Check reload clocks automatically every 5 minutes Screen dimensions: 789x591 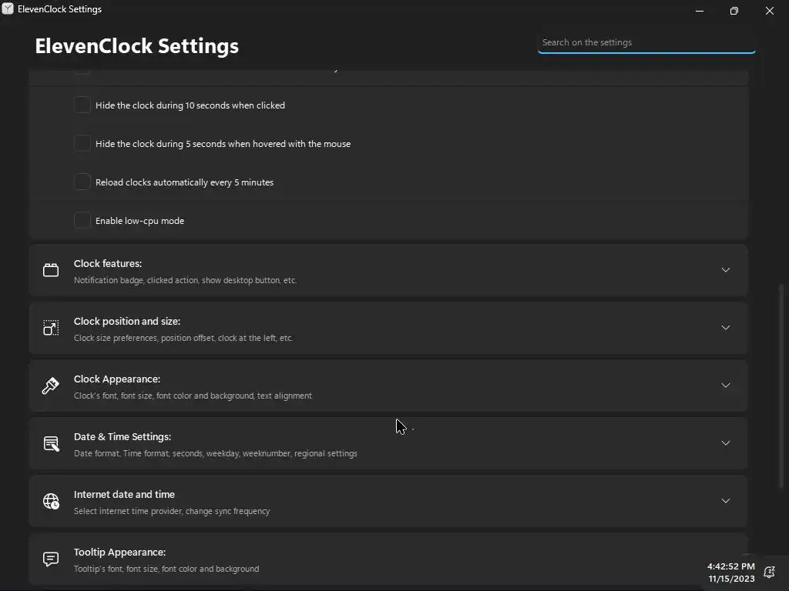tap(82, 182)
